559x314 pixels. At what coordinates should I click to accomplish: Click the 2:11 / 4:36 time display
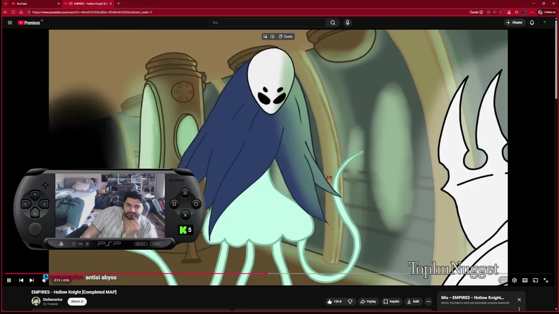click(x=62, y=280)
